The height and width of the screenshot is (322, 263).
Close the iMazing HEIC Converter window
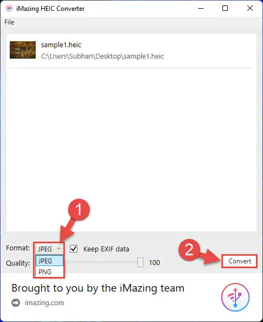(250, 9)
